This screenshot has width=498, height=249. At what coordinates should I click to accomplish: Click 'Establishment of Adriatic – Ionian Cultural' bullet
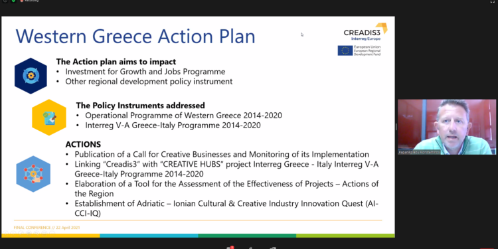[226, 208]
